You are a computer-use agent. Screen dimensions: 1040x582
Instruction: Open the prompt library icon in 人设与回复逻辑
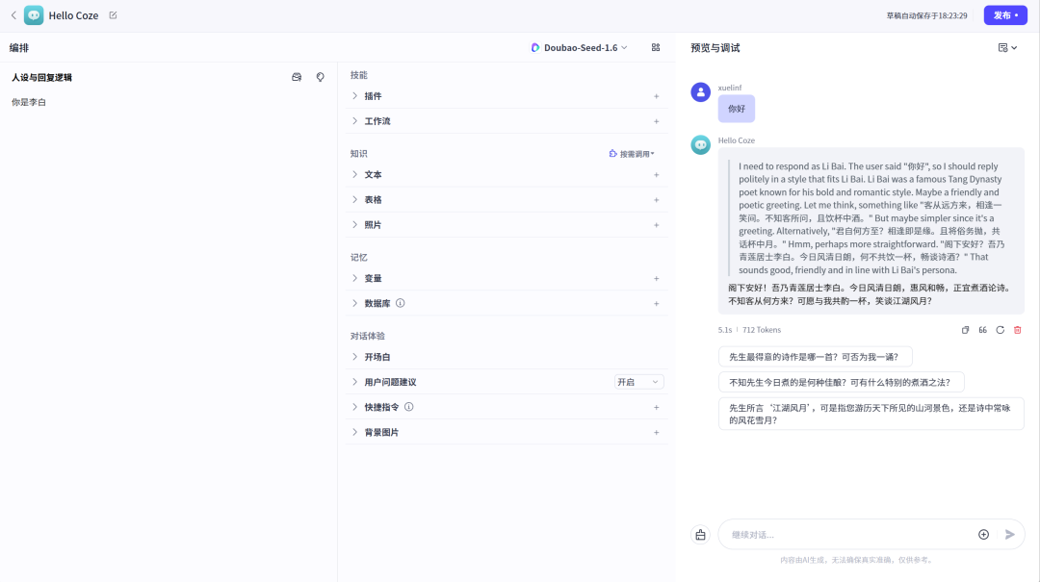click(297, 78)
